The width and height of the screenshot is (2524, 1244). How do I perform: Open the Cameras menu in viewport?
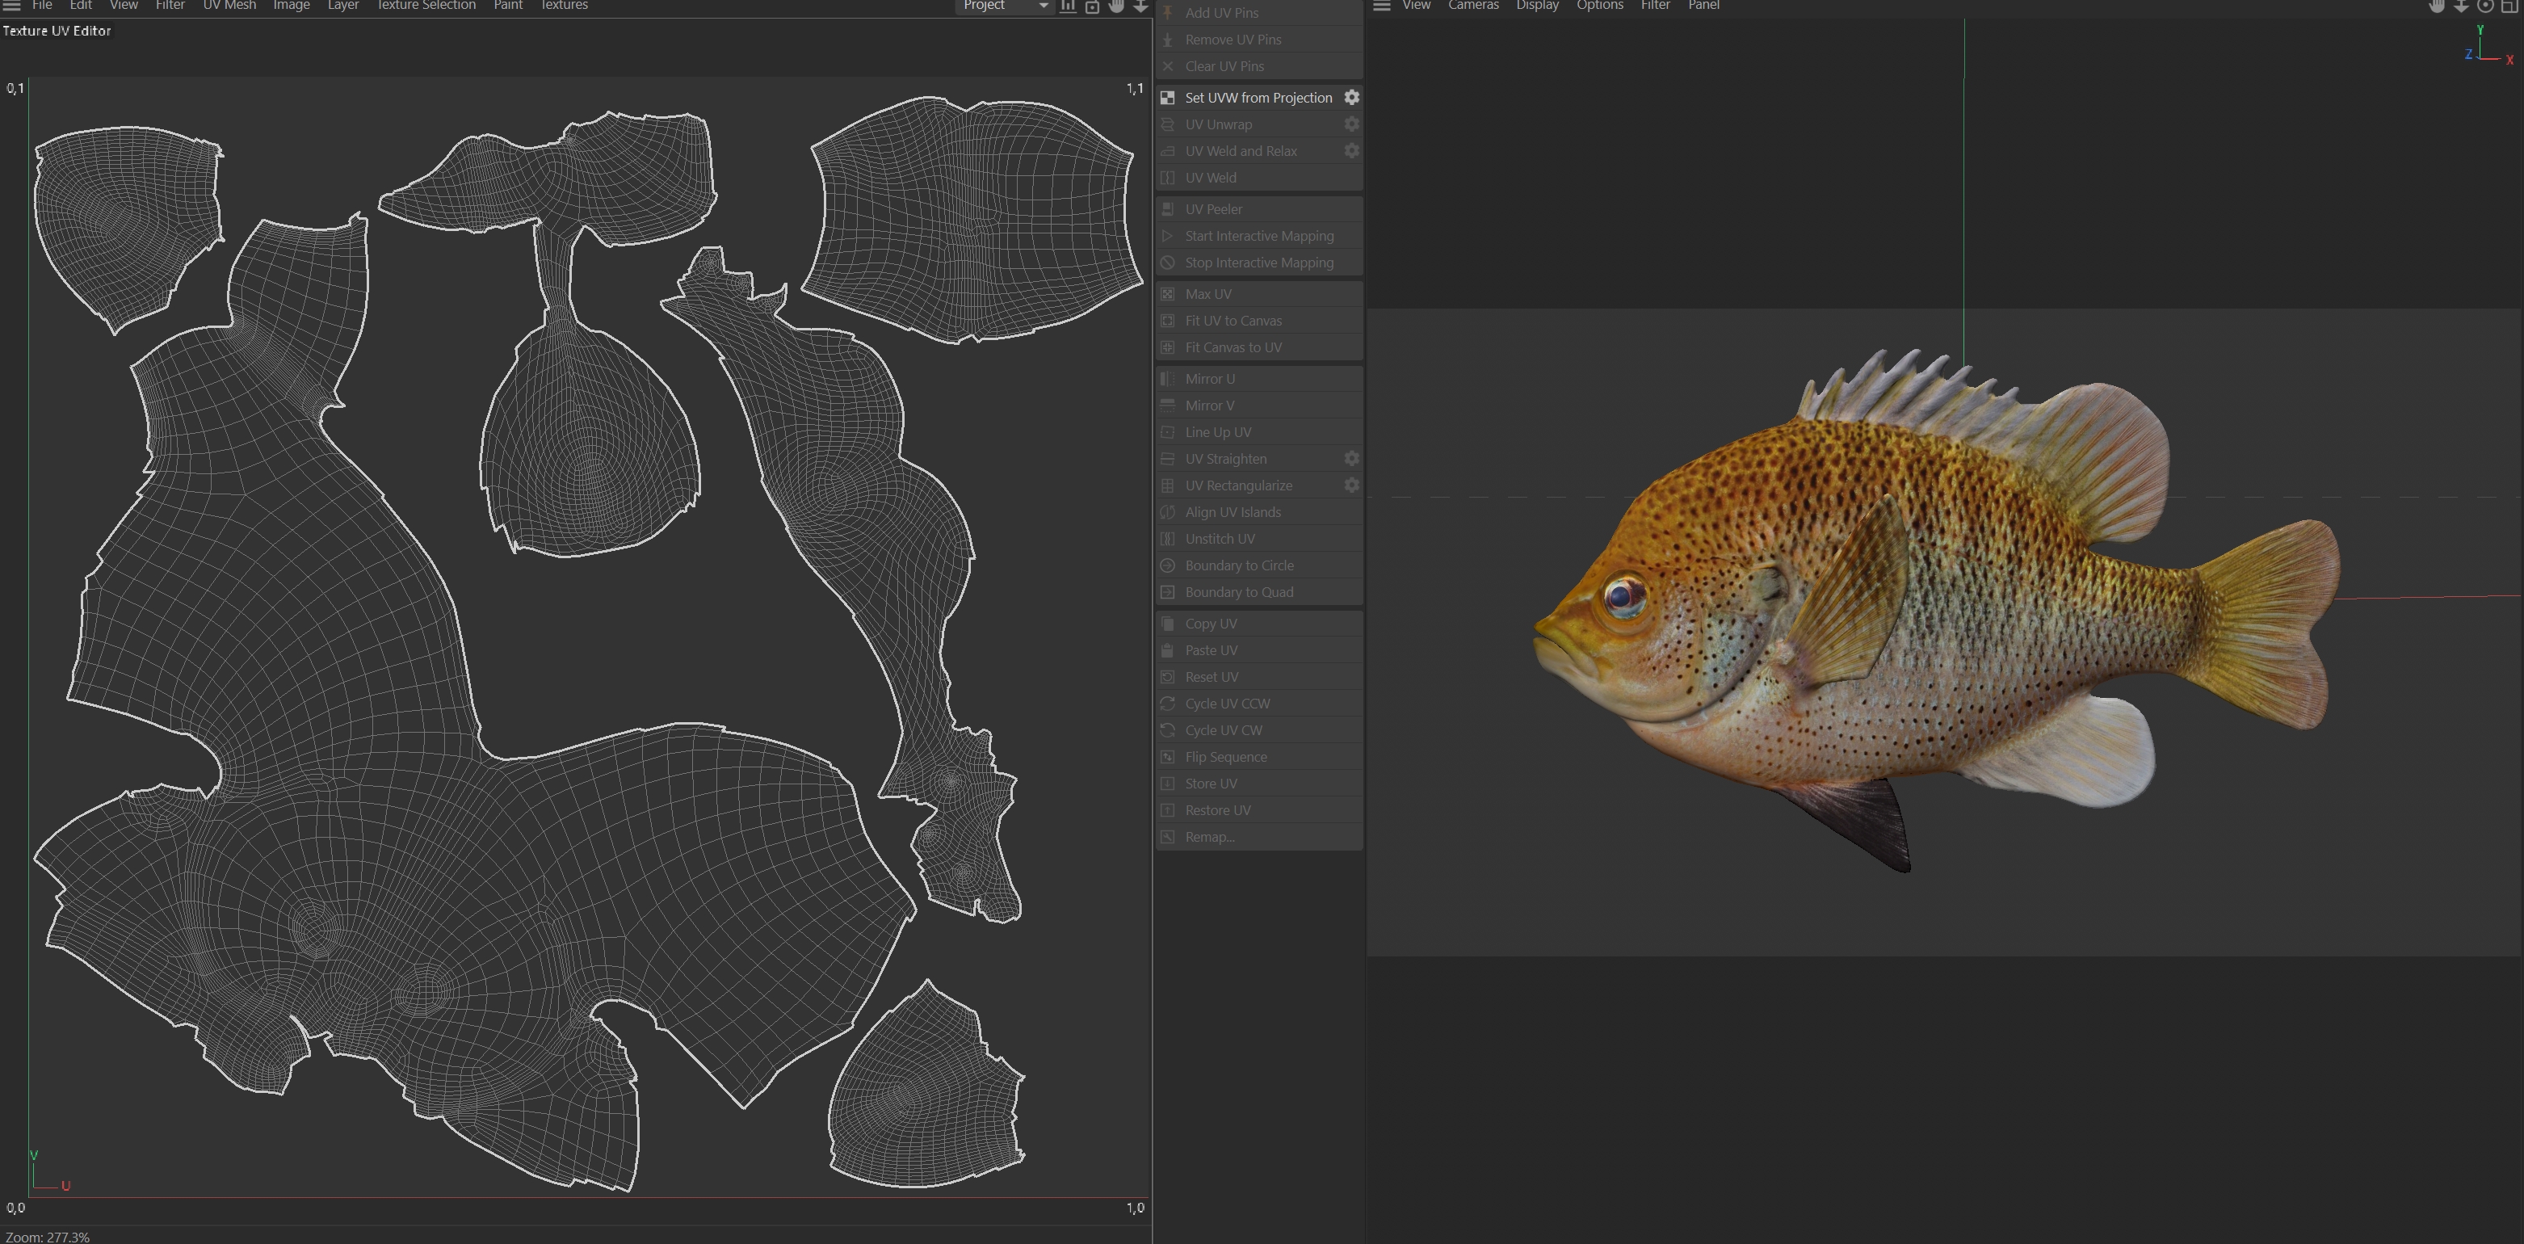click(x=1472, y=6)
